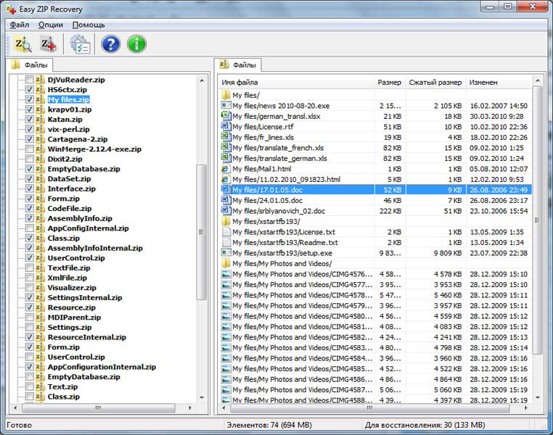This screenshot has height=435, width=553.
Task: Click the right list vertical scrollbar thumb
Action: [x=537, y=220]
